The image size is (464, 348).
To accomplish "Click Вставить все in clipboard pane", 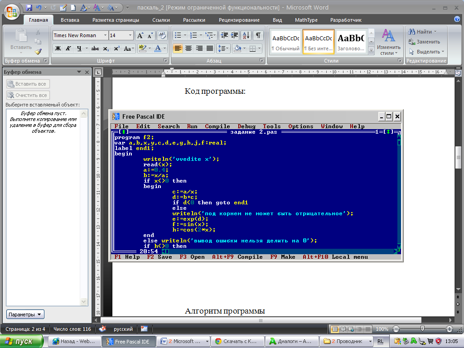I will point(28,84).
